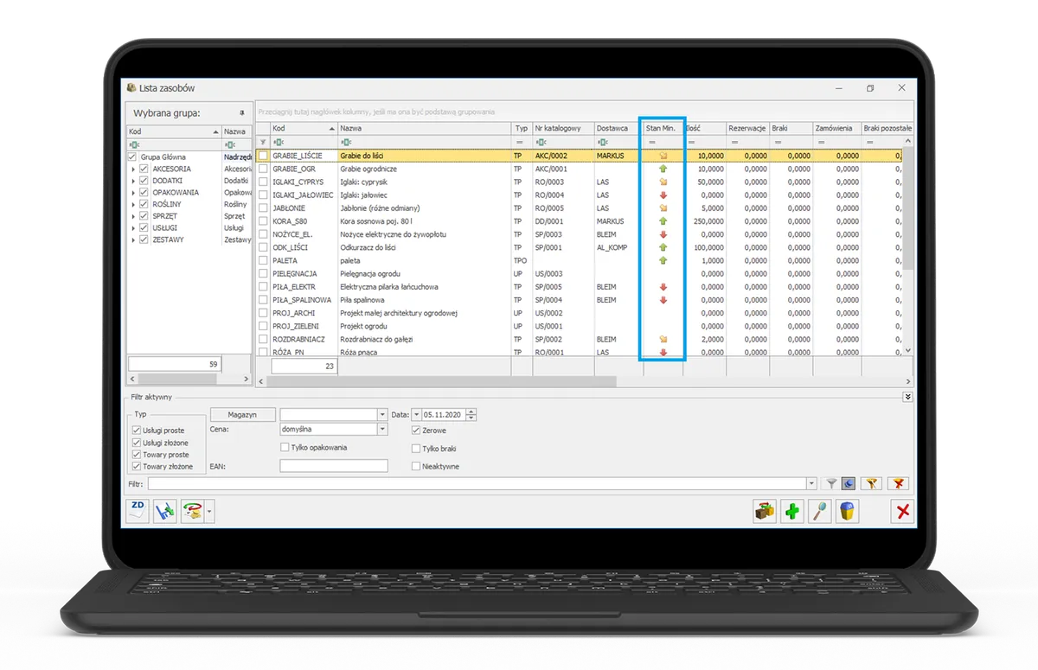
Task: Open the Filtr field dropdown arrow
Action: coord(811,484)
